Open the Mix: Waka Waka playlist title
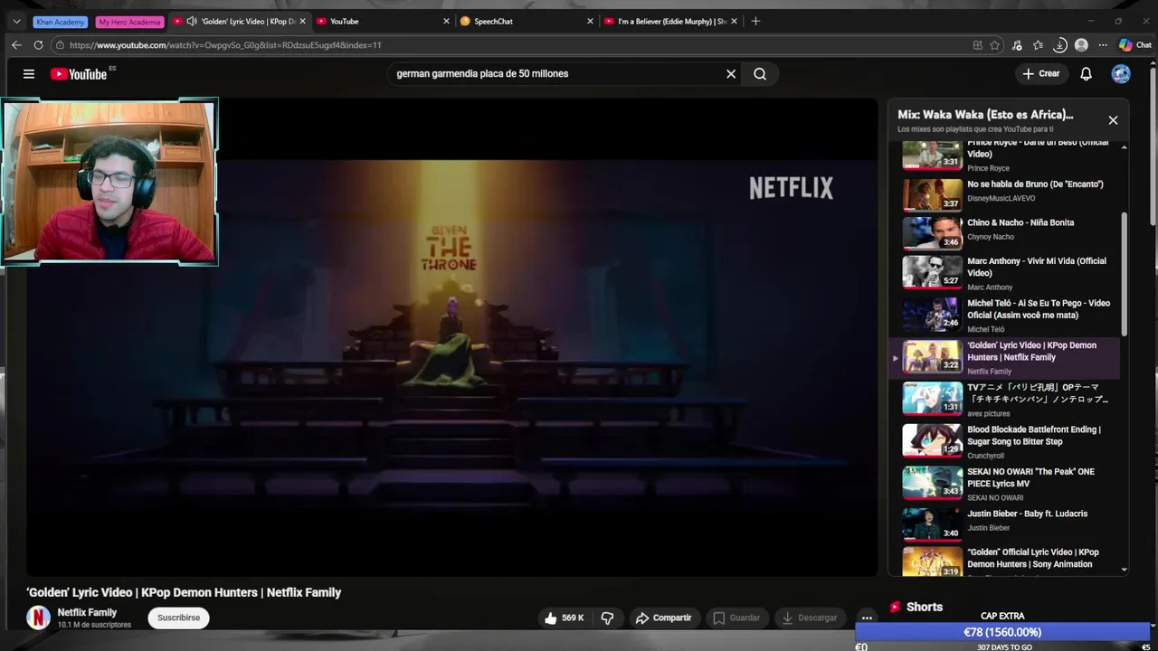The width and height of the screenshot is (1158, 651). [x=985, y=115]
